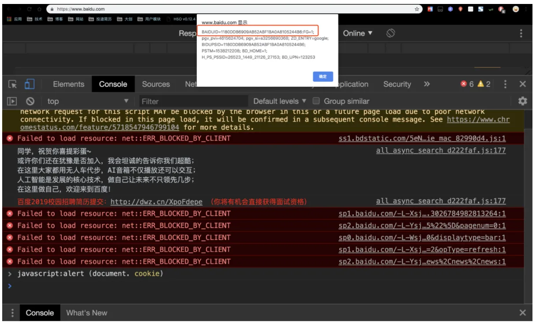Open the Online throttling dropdown

coord(358,33)
